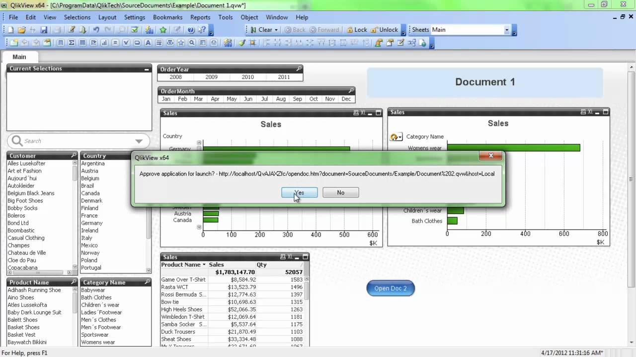Expand the search box dropdown arrow
Viewport: 636px width, 357px height.
click(139, 141)
